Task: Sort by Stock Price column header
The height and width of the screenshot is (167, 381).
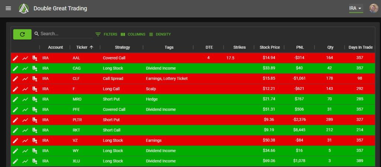Action: click(270, 47)
